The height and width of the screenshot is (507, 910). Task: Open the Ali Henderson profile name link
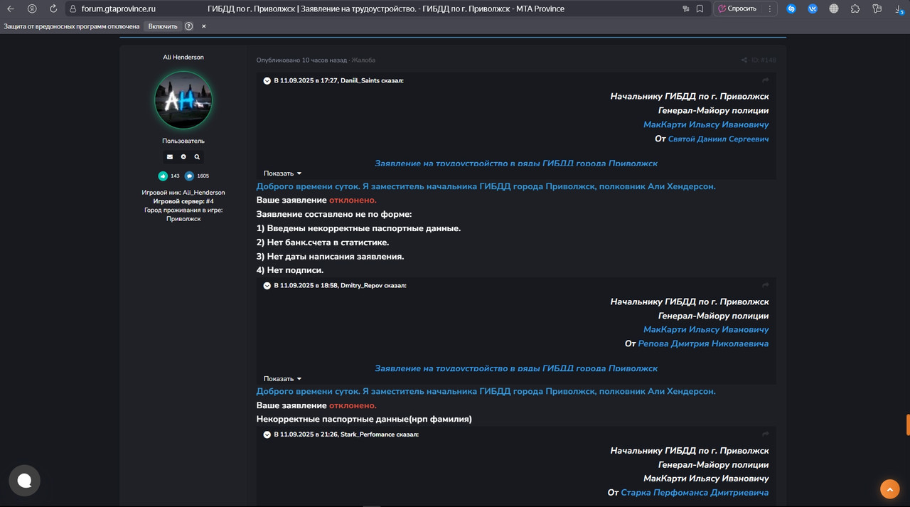[183, 57]
